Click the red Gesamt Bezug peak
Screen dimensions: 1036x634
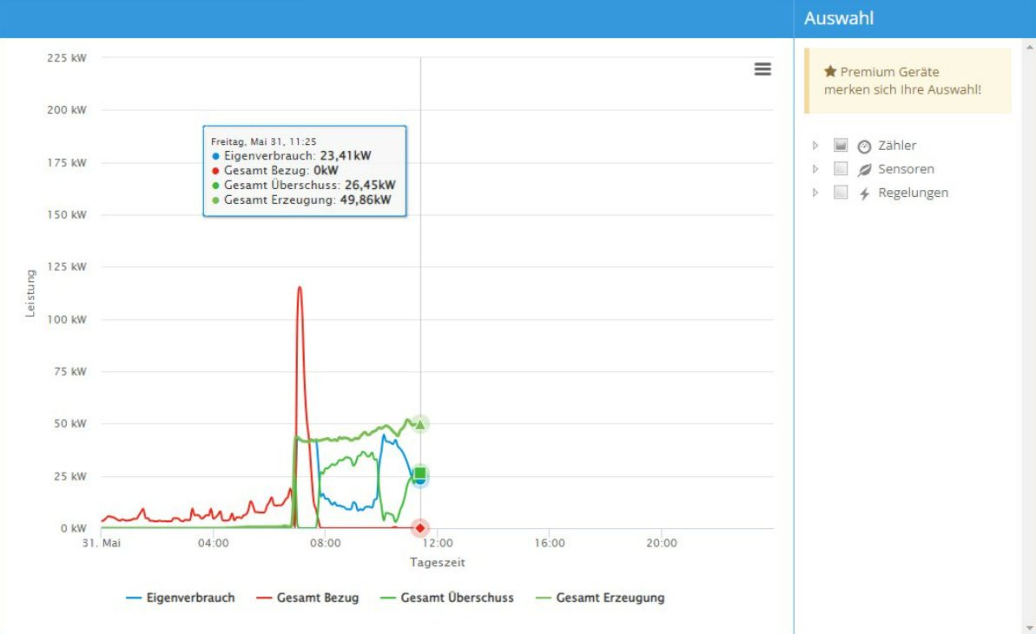point(300,288)
